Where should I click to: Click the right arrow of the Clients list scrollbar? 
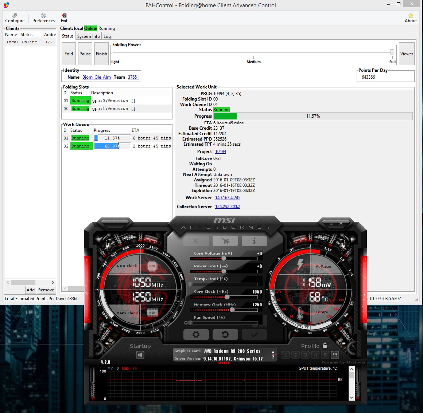(53, 282)
